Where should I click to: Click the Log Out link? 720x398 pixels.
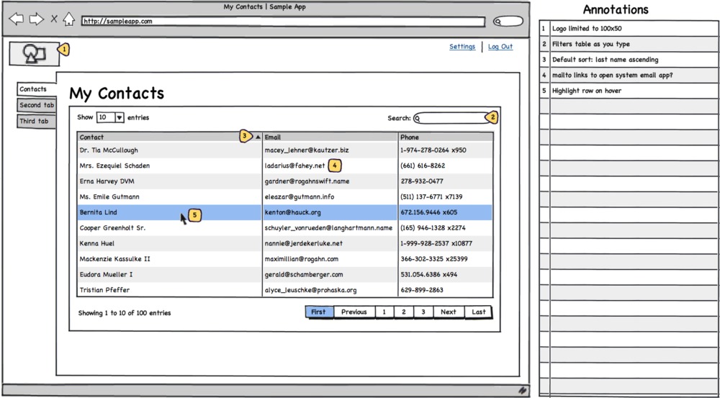click(x=500, y=47)
